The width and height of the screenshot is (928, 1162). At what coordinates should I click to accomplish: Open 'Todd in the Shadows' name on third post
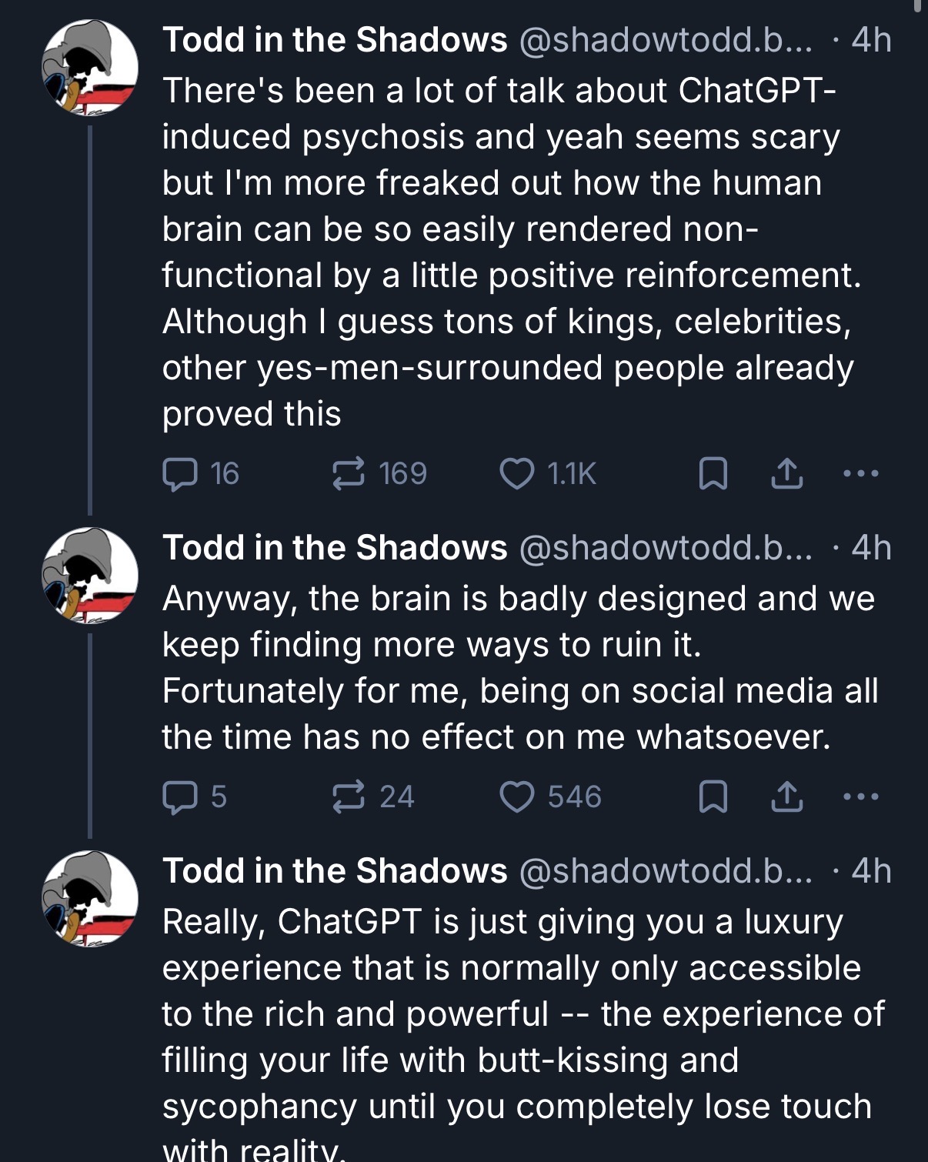point(335,871)
